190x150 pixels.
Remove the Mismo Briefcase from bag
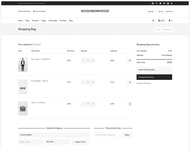tap(130, 104)
